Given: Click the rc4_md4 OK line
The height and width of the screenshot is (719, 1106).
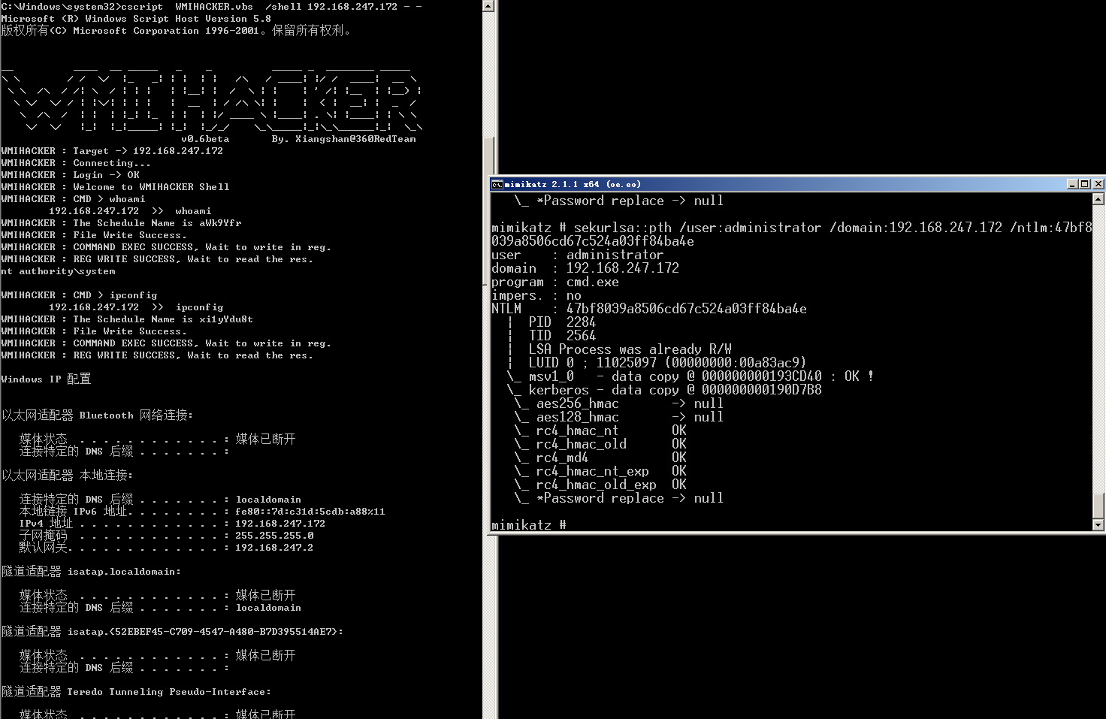Looking at the screenshot, I should [600, 458].
